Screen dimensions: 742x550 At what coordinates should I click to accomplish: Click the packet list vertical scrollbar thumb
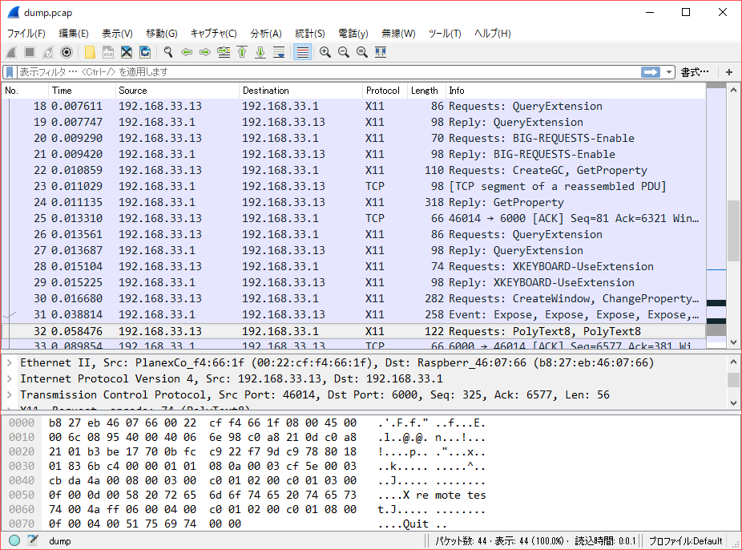(733, 228)
